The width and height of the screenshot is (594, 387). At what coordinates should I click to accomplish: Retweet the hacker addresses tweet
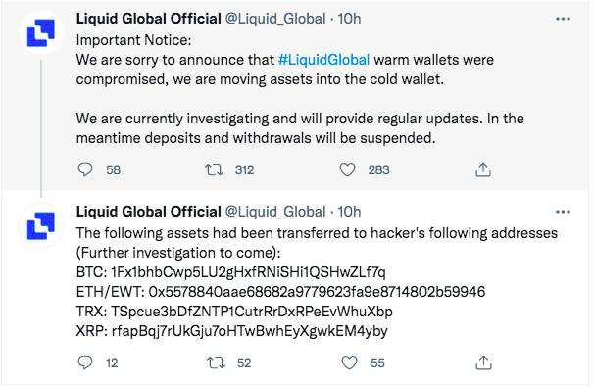(216, 363)
